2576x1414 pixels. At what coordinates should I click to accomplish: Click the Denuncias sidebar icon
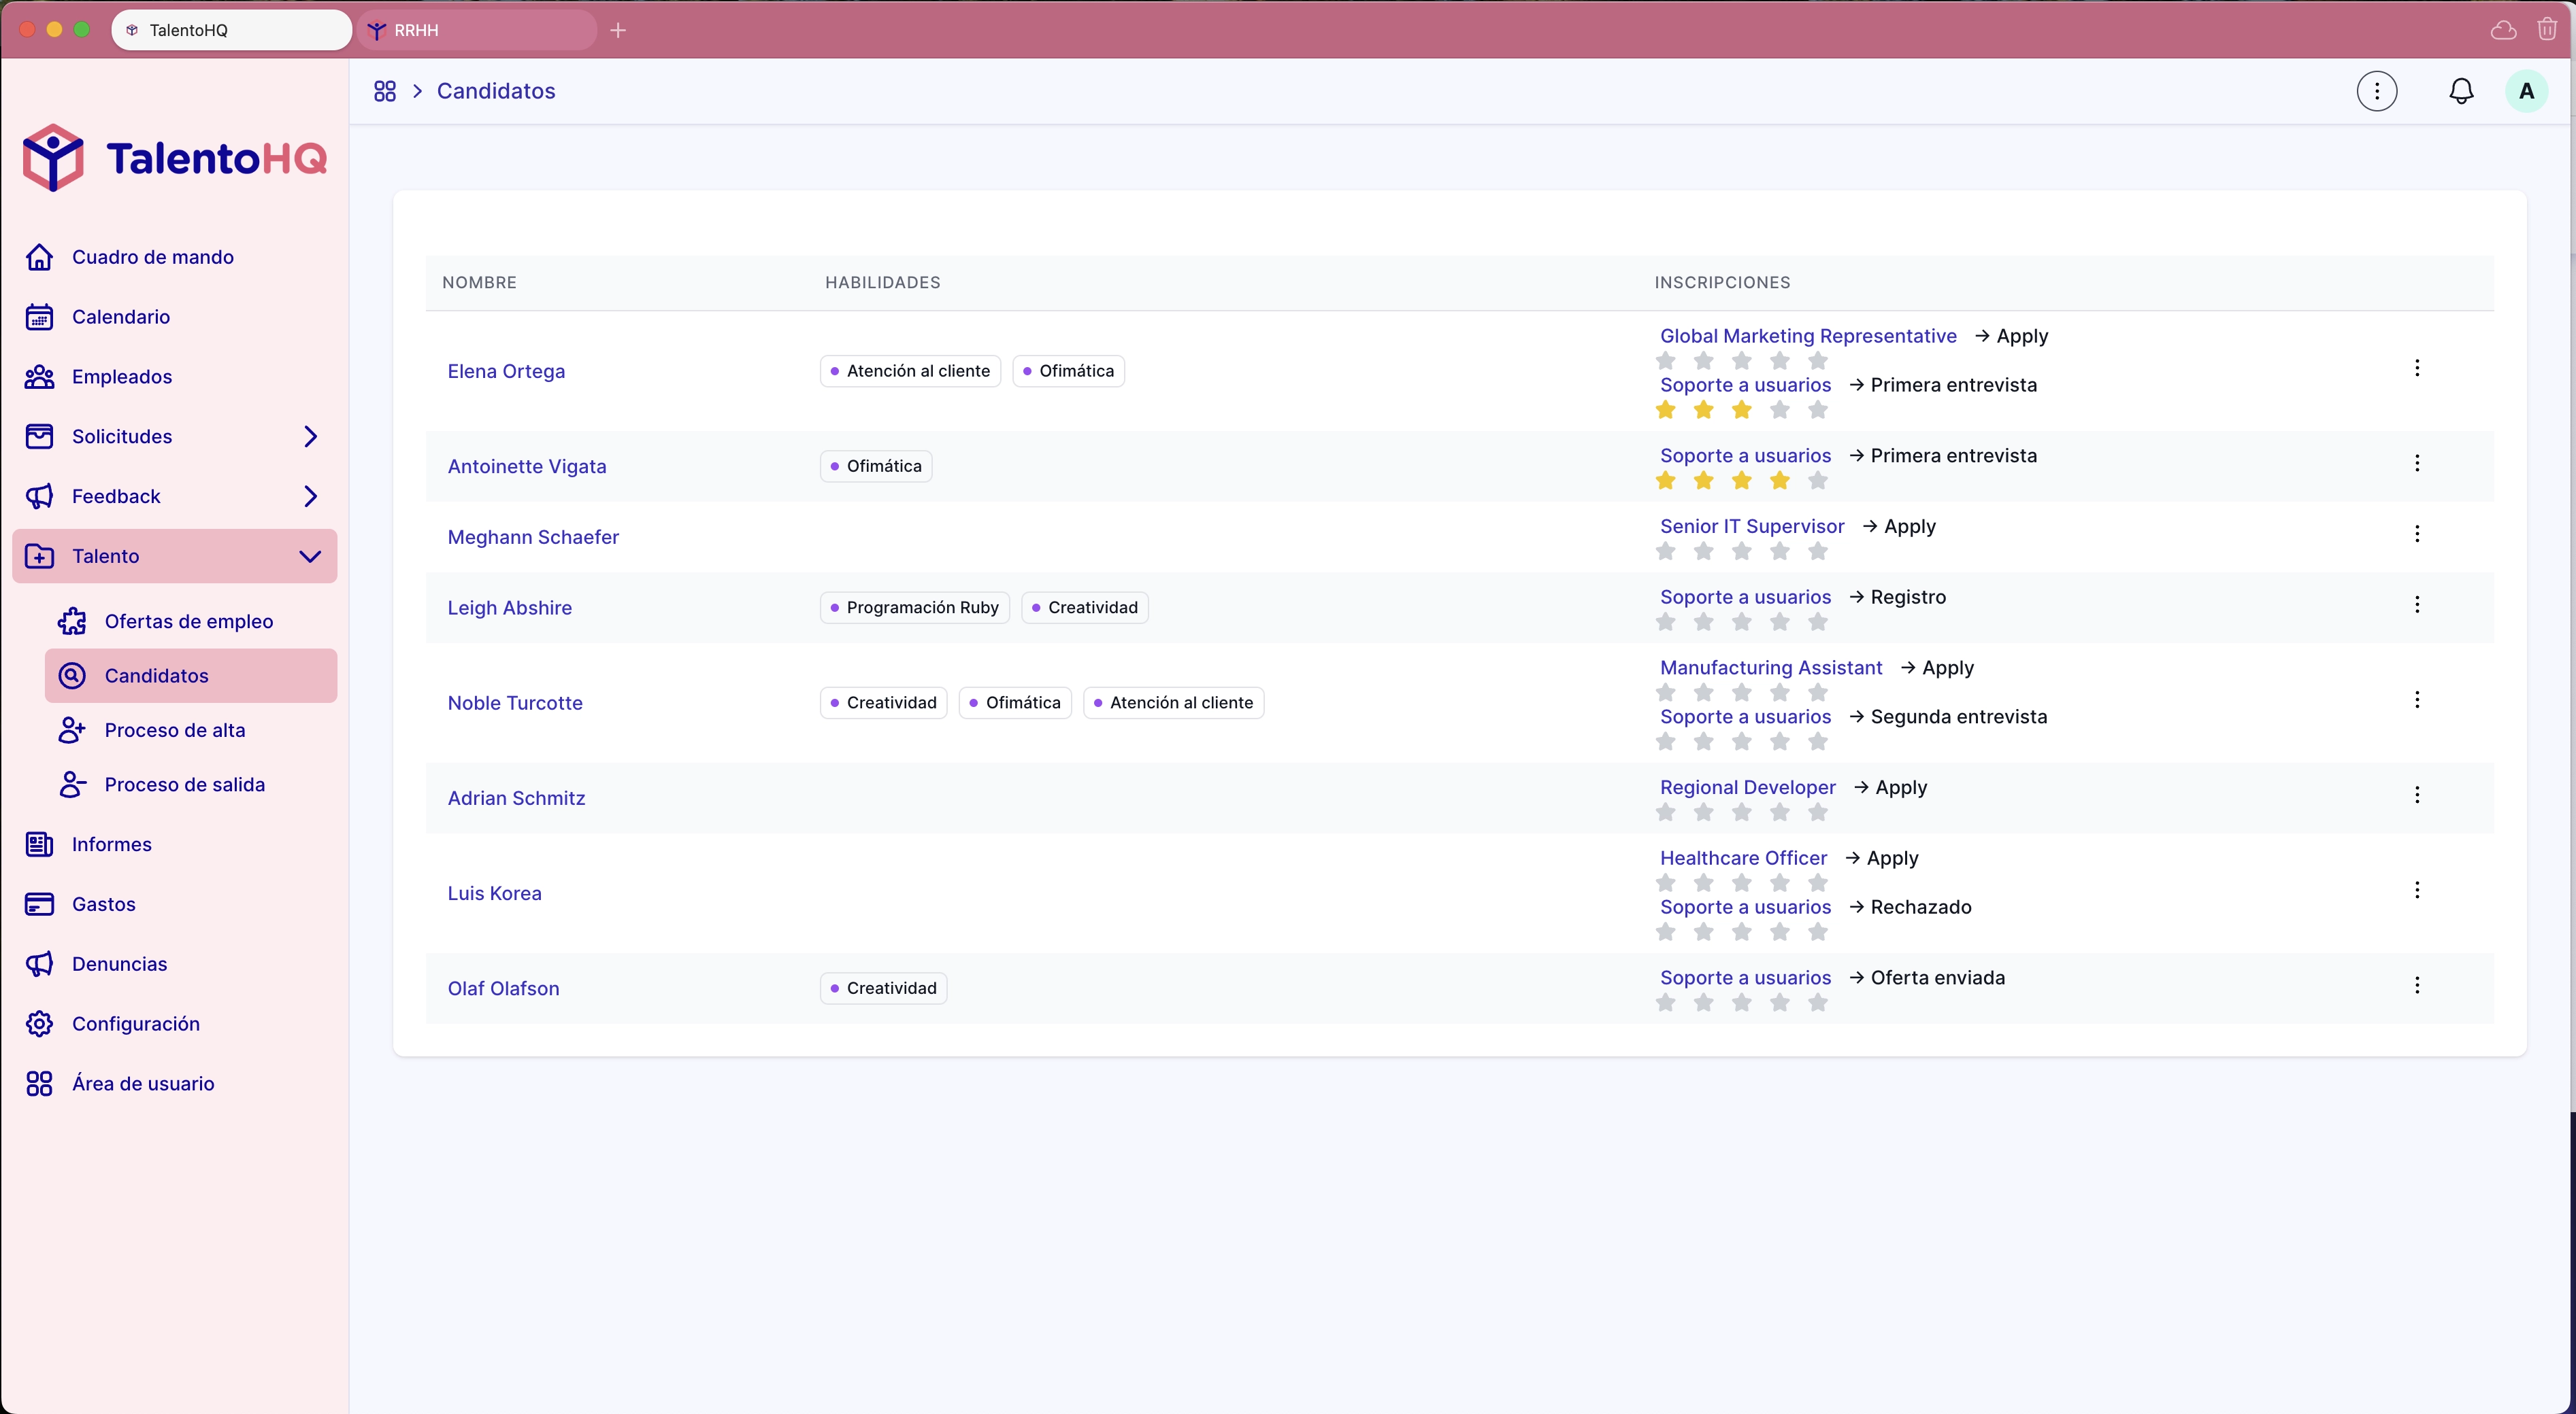tap(40, 963)
